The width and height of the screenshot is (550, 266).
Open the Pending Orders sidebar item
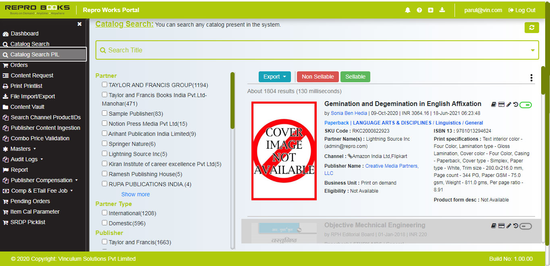[29, 201]
